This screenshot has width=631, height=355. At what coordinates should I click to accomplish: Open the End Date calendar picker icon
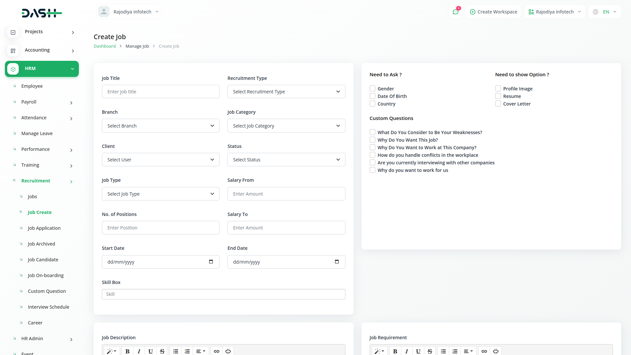click(x=337, y=262)
